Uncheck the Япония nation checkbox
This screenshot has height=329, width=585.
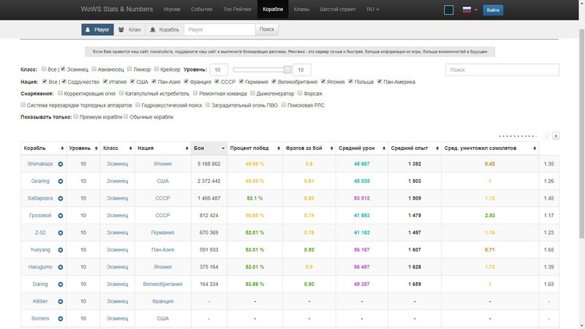click(323, 81)
